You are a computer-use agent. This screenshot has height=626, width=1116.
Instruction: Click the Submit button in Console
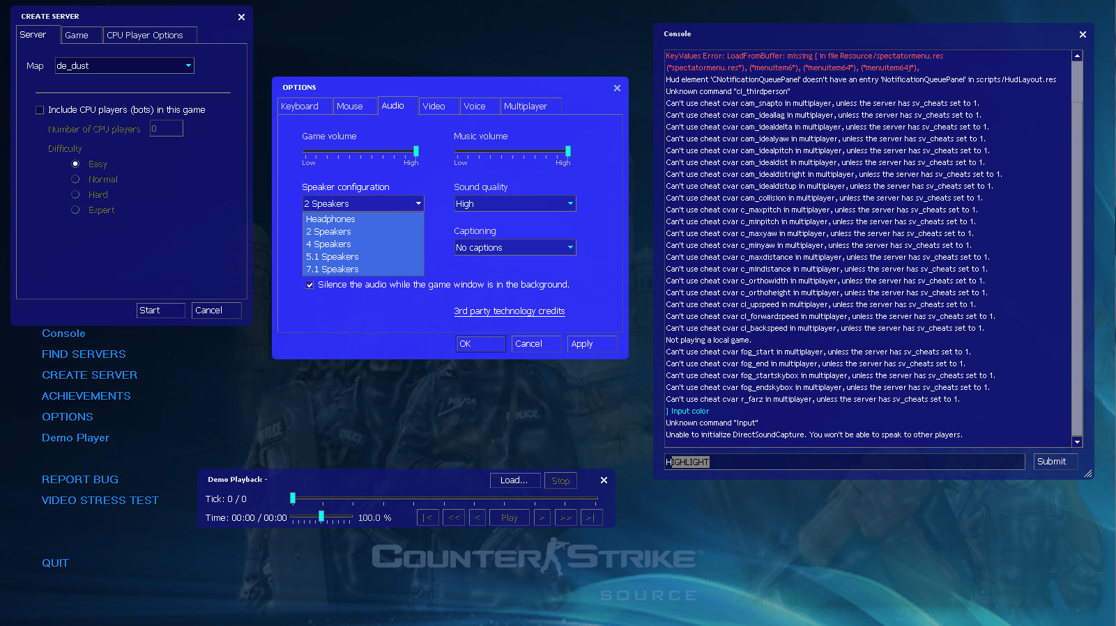pyautogui.click(x=1055, y=462)
